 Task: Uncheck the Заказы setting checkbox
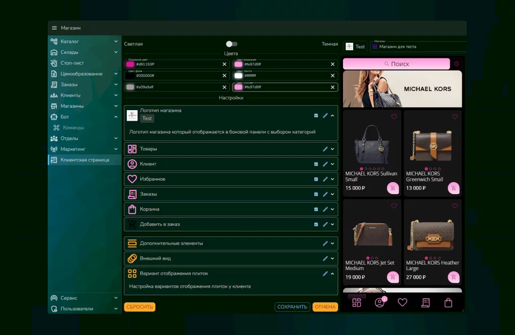(x=316, y=195)
